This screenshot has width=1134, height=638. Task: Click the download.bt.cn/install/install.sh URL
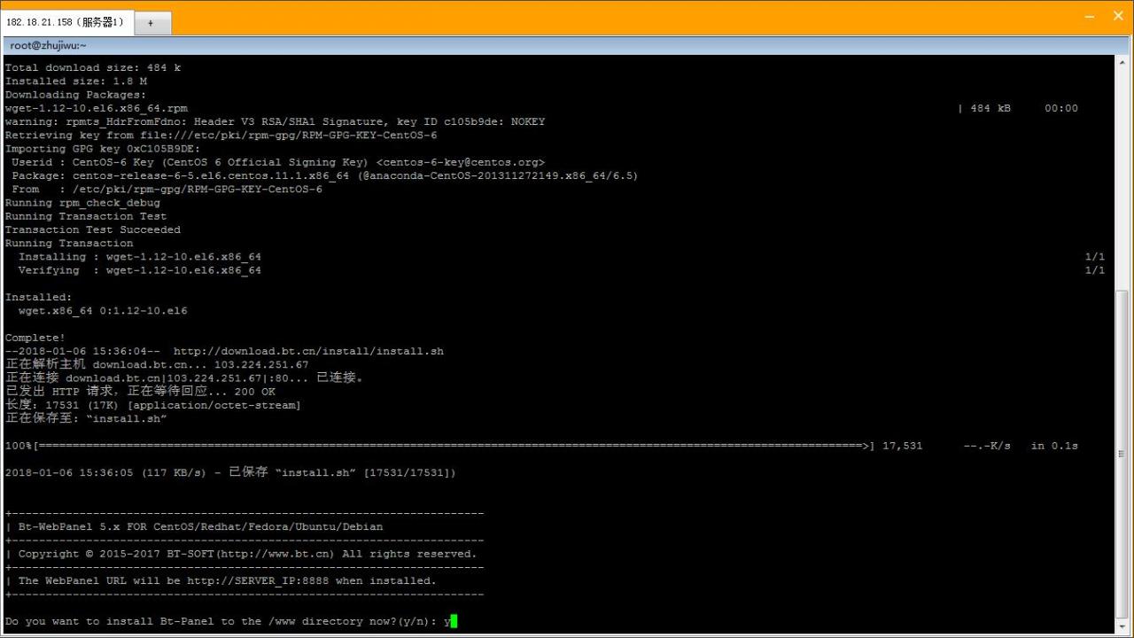click(308, 352)
